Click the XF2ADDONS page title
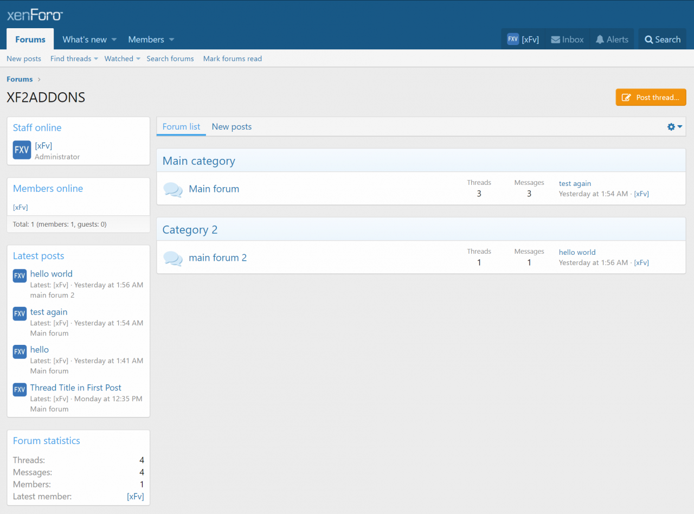 [x=46, y=98]
